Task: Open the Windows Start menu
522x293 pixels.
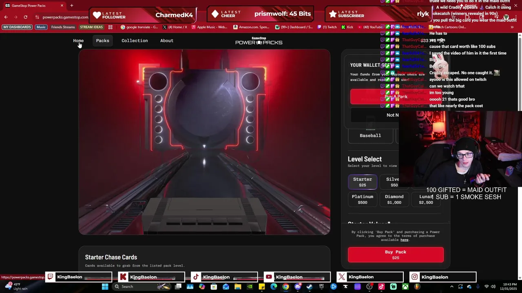Action: (x=104, y=286)
